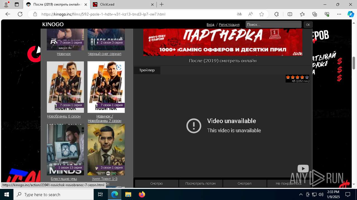Click the translate page icon
This screenshot has height=200, width=357.
239,14
